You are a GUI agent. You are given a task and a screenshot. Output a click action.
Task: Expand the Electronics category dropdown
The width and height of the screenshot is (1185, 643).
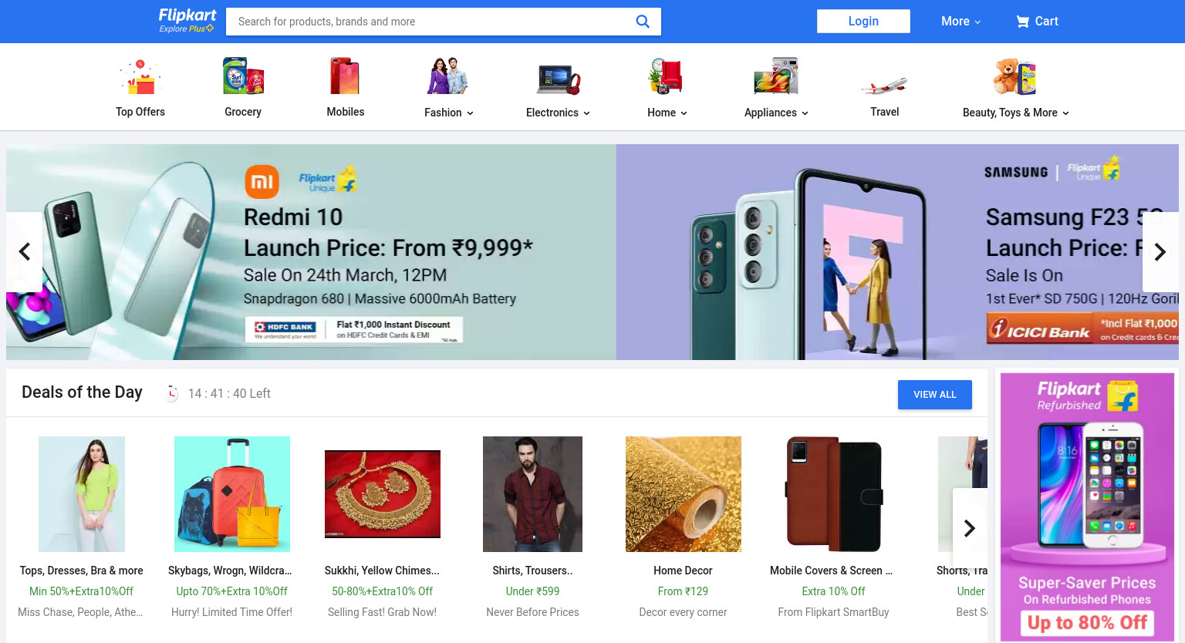click(x=558, y=113)
